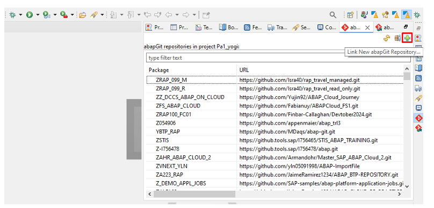Click the Open Perspective icon

[350, 15]
